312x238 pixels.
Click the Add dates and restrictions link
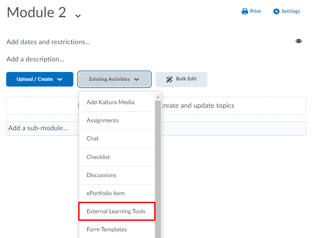[48, 42]
